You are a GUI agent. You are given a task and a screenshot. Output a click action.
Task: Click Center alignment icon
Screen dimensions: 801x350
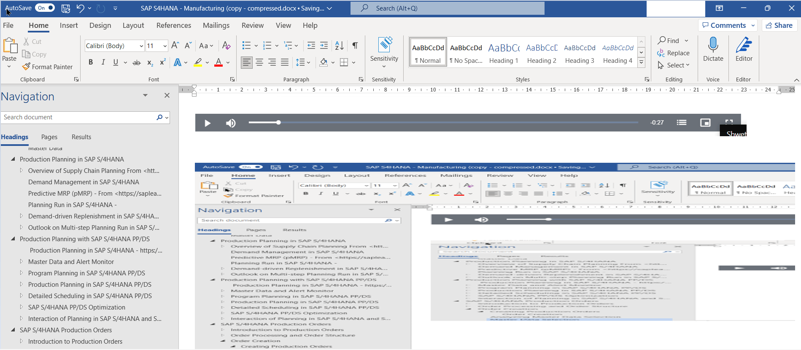point(259,62)
